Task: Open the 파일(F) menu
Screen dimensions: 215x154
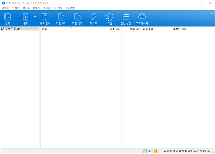Action: click(5, 8)
